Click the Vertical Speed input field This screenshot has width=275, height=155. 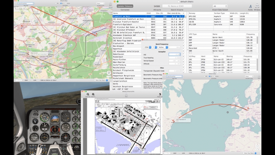[x=174, y=60]
